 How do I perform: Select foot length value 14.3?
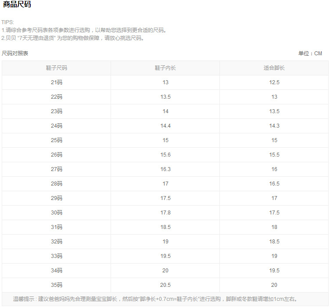click(x=274, y=126)
